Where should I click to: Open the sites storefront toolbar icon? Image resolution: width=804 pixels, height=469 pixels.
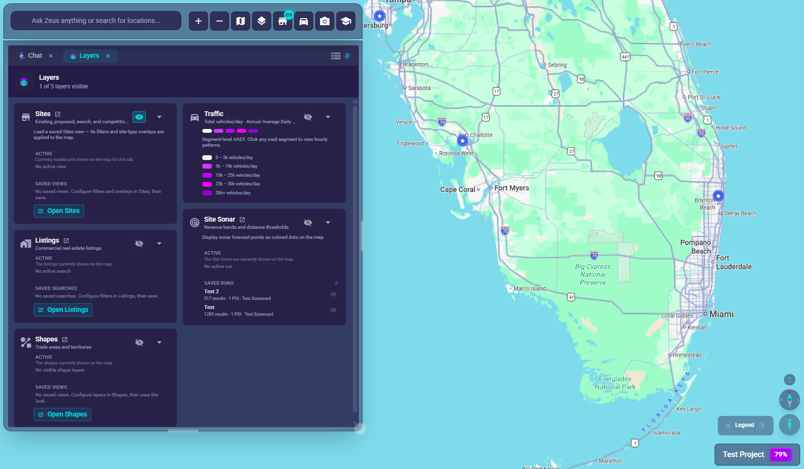tap(283, 21)
